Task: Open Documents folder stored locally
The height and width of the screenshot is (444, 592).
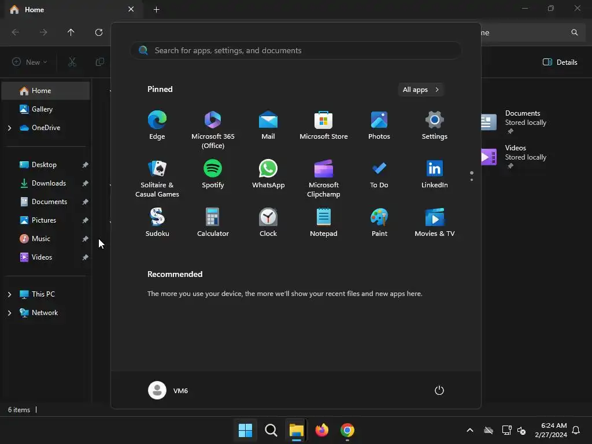Action: 513,121
